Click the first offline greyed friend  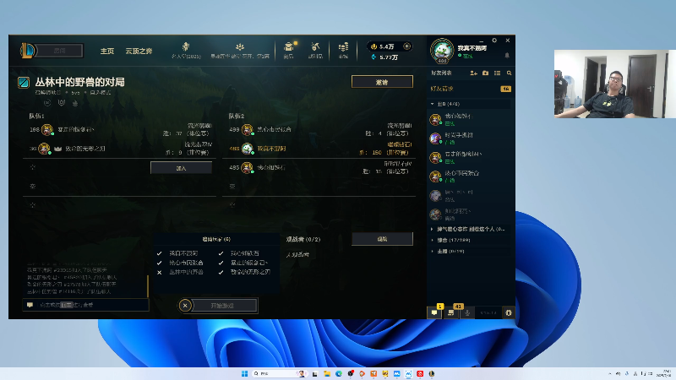[470, 196]
